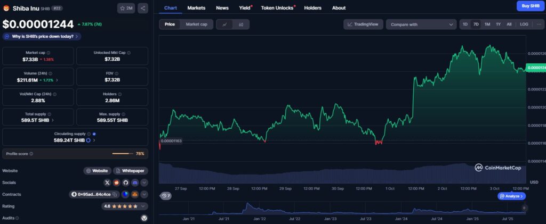Viewport: 546px width, 224px height.
Task: Open the Whitepaper link
Action: tap(130, 171)
